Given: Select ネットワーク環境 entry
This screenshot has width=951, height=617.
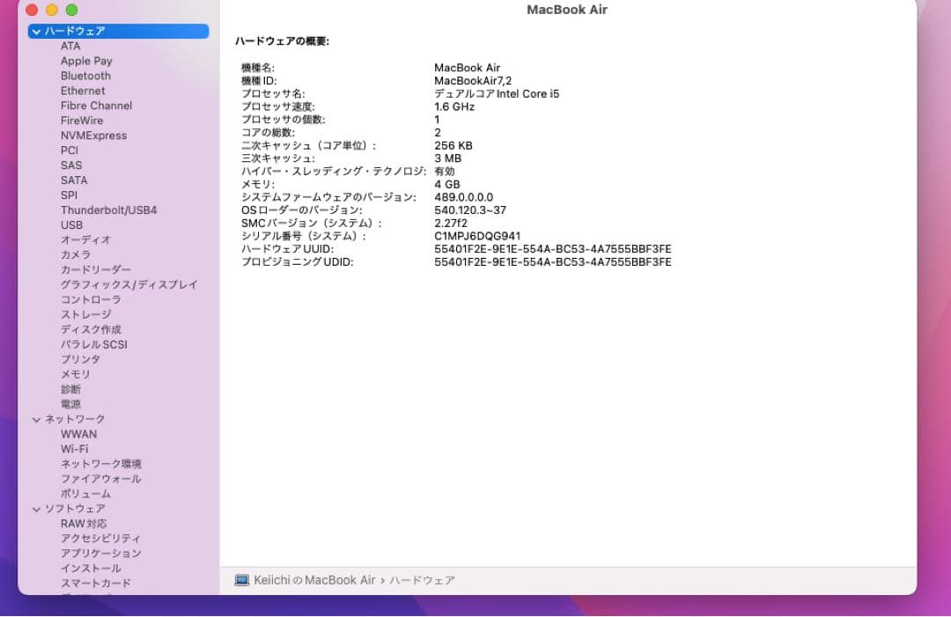Looking at the screenshot, I should [x=101, y=464].
